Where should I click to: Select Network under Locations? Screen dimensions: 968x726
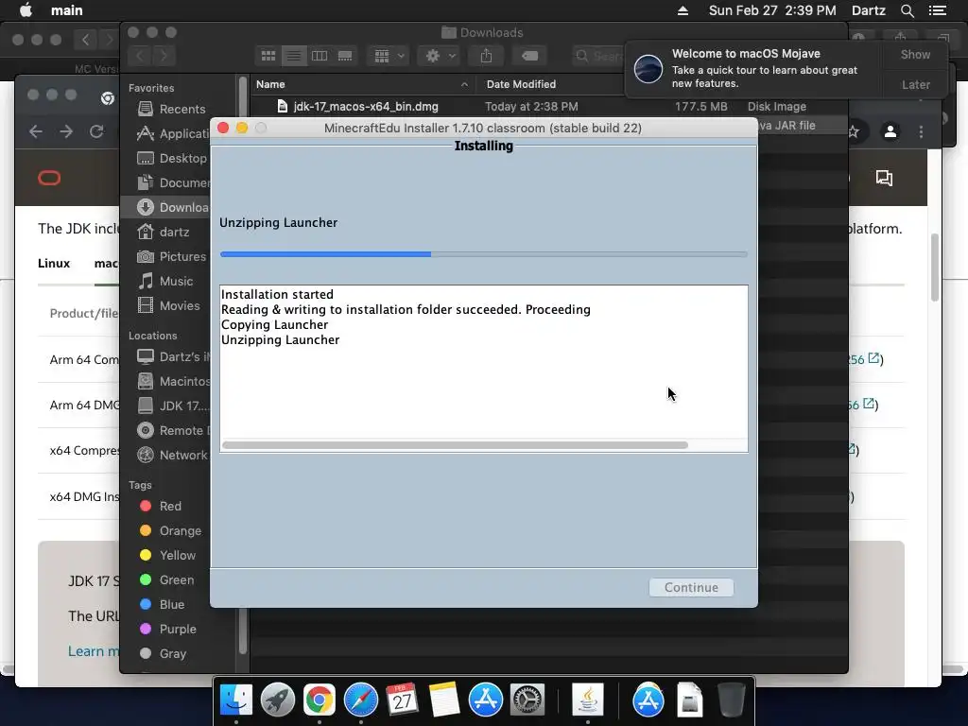[172, 455]
